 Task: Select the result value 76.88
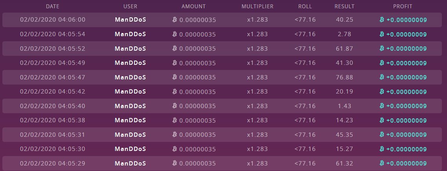344,77
